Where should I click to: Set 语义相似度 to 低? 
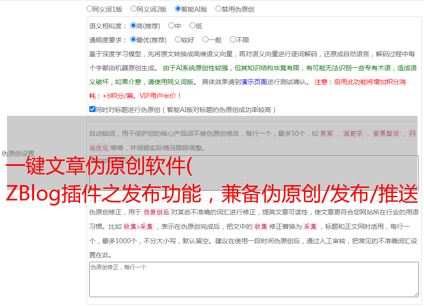192,26
